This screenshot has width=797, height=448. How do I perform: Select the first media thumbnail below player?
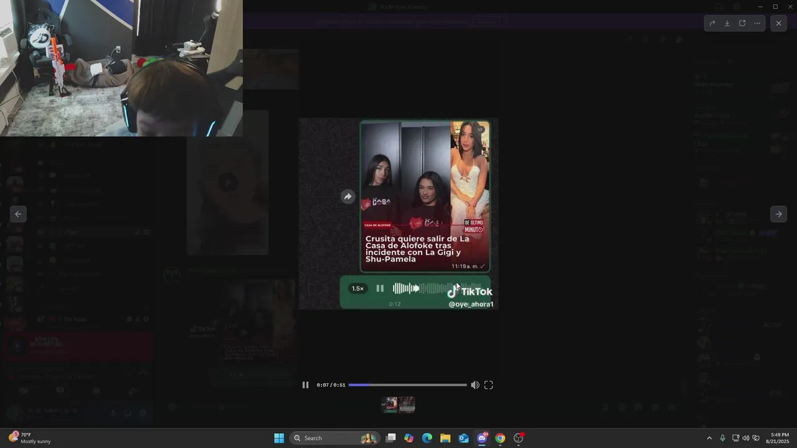(x=390, y=404)
